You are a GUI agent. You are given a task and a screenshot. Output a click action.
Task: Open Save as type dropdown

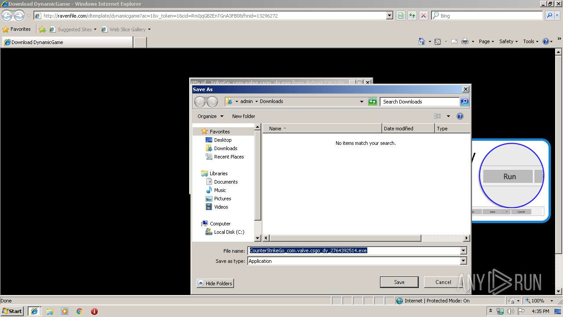pos(463,261)
